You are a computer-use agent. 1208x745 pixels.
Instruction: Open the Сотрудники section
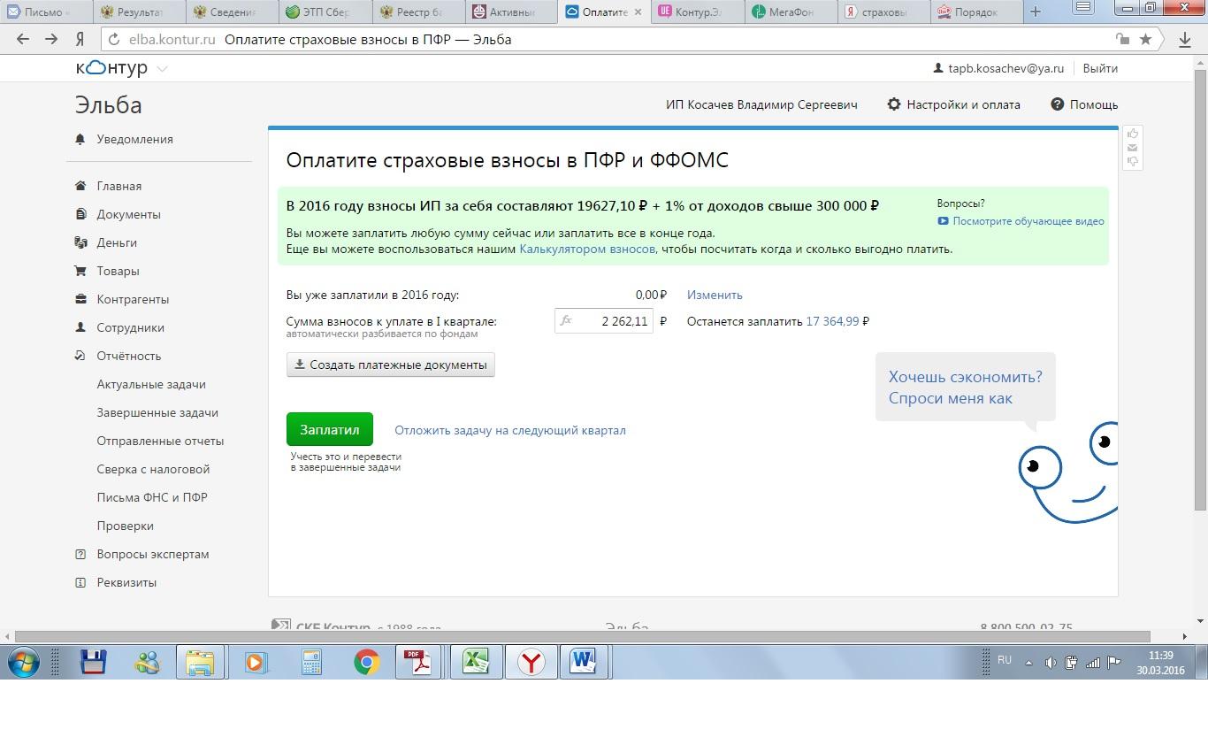click(x=119, y=327)
